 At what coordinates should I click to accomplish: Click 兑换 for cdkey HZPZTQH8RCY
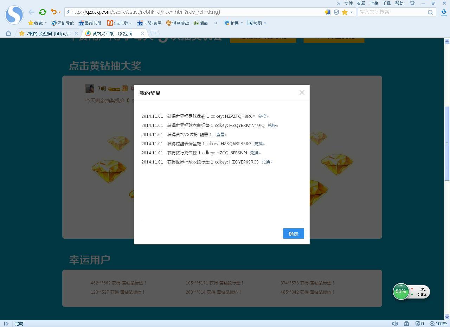click(263, 116)
